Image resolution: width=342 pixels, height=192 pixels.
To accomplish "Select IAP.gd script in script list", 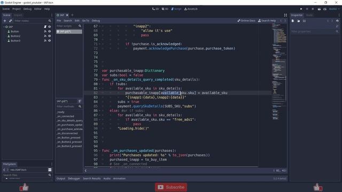I will [69, 31].
